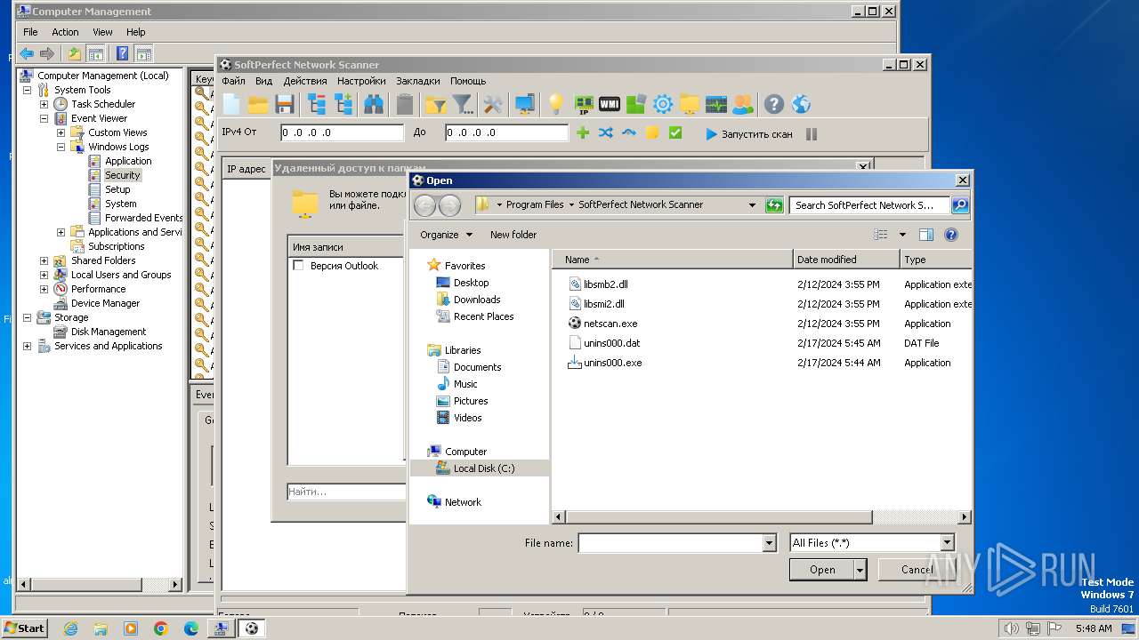This screenshot has height=640, width=1139.
Task: Open the Action menu in Computer Management
Action: pyautogui.click(x=65, y=32)
